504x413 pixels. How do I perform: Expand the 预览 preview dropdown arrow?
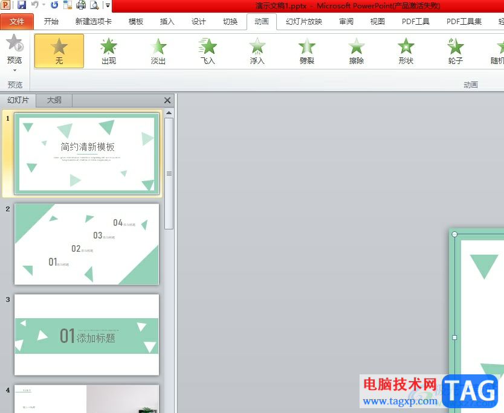tap(15, 70)
